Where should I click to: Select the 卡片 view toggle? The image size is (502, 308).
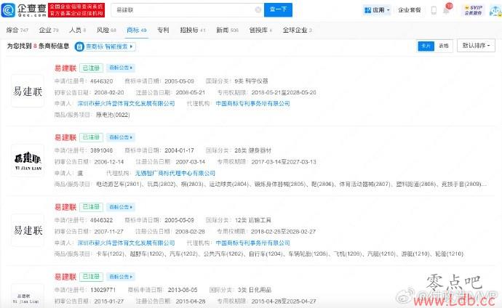[x=426, y=46]
